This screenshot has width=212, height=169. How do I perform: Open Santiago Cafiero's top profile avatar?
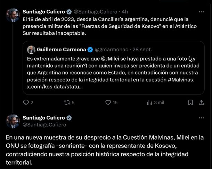point(13,15)
